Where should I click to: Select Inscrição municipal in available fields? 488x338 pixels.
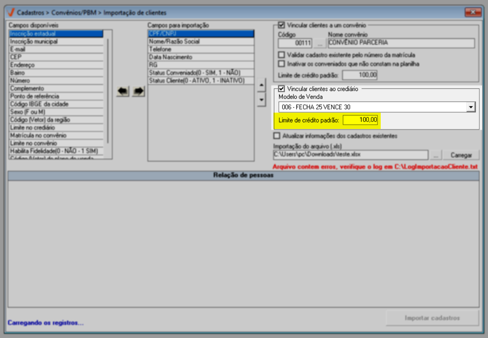click(x=56, y=41)
